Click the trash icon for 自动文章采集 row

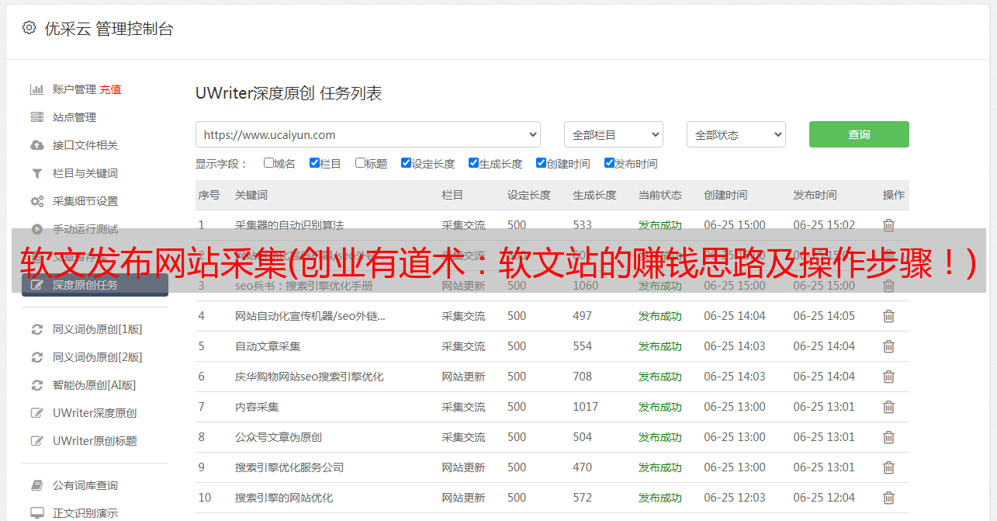(x=888, y=346)
